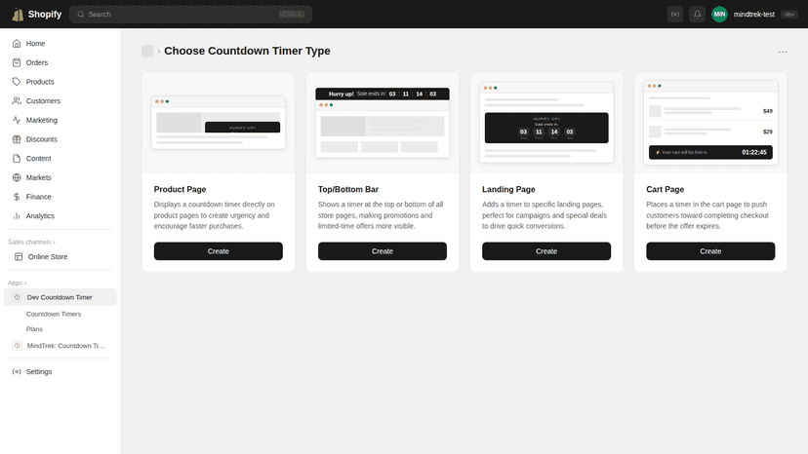Screen dimensions: 808x454
Task: Create a Cart Page countdown timer
Action: point(710,251)
